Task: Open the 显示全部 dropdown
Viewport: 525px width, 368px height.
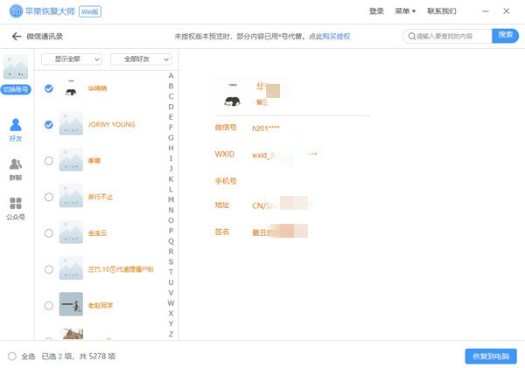Action: click(72, 59)
